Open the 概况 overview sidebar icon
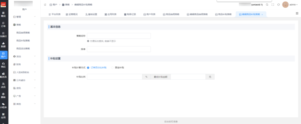The image size is (301, 124). click(3, 14)
